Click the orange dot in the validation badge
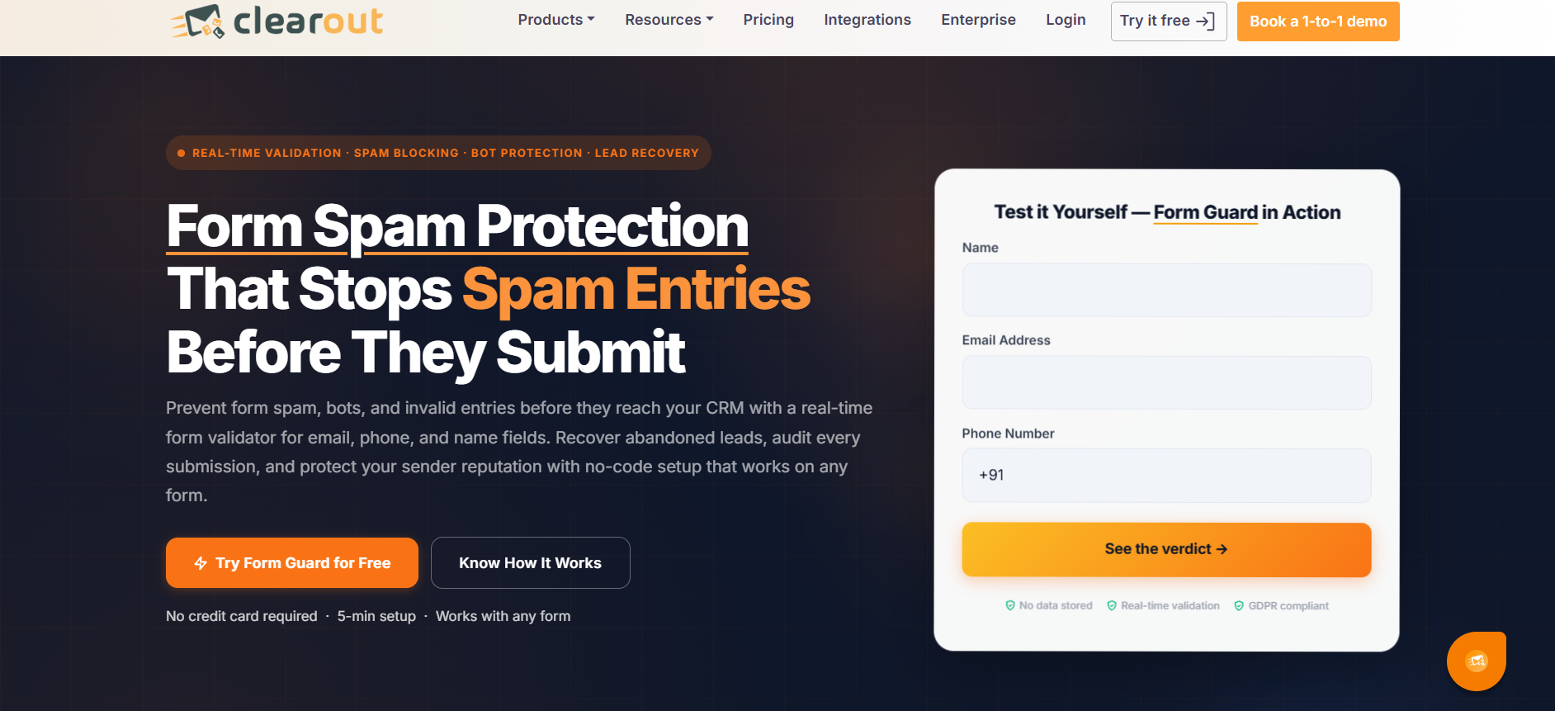 [181, 153]
